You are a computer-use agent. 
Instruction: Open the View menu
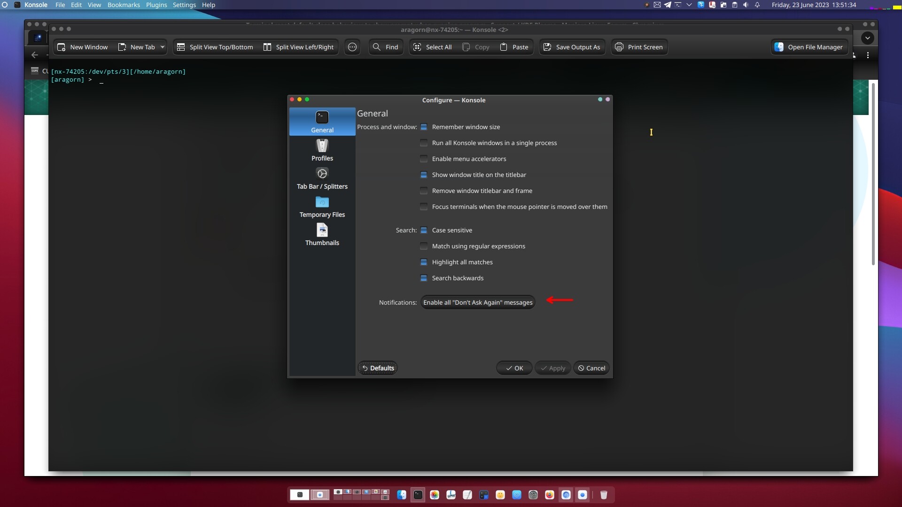94,5
